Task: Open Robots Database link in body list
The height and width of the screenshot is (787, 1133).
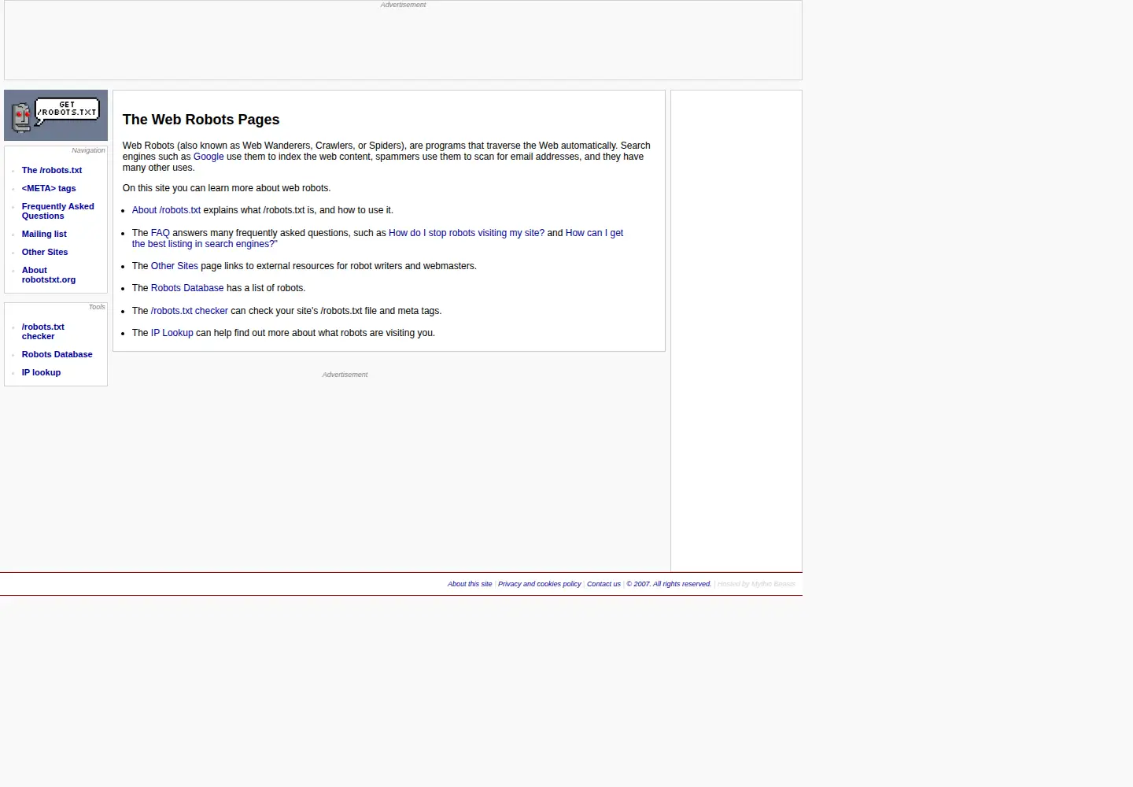Action: 187,288
